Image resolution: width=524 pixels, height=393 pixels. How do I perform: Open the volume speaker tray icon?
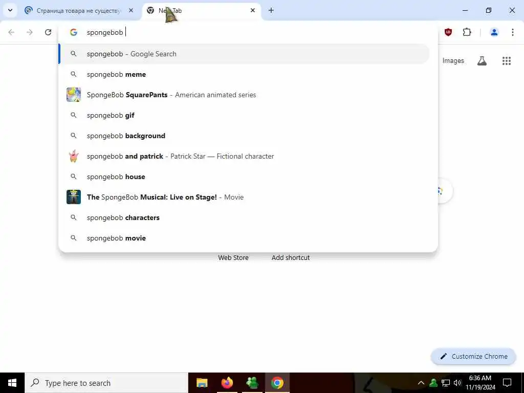(457, 383)
